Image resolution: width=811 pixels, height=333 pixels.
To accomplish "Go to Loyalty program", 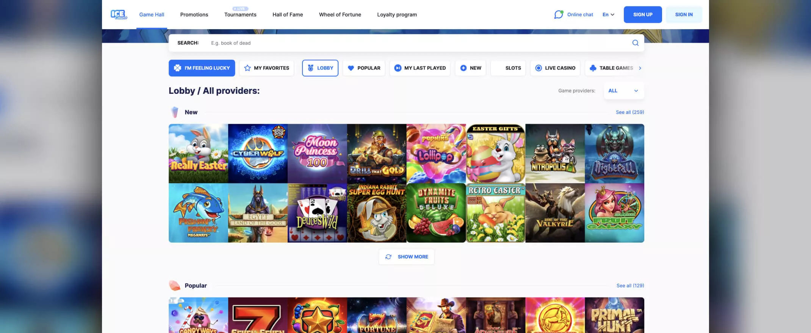I will [x=397, y=14].
